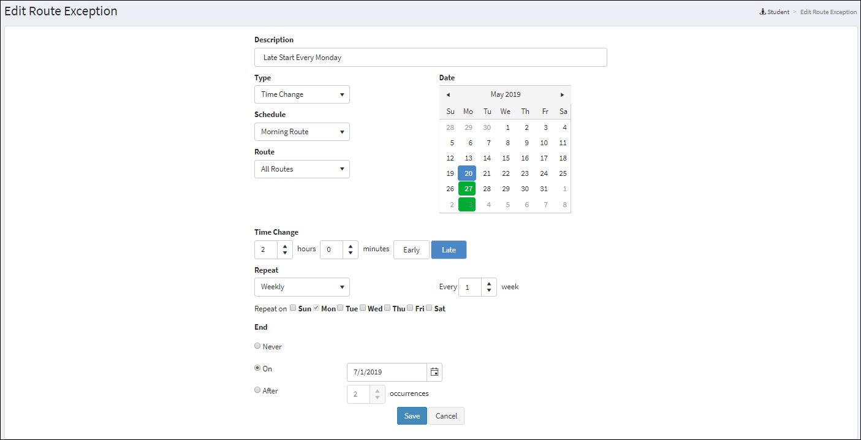The width and height of the screenshot is (861, 440).
Task: Select the Never end option
Action: click(257, 346)
